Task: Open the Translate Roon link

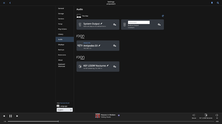Action: [x=65, y=103]
